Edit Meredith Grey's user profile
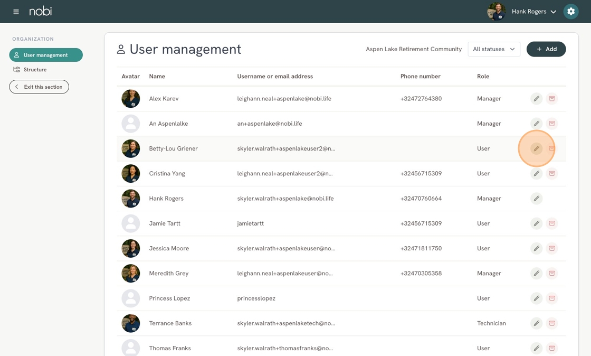The image size is (591, 356). pos(536,274)
